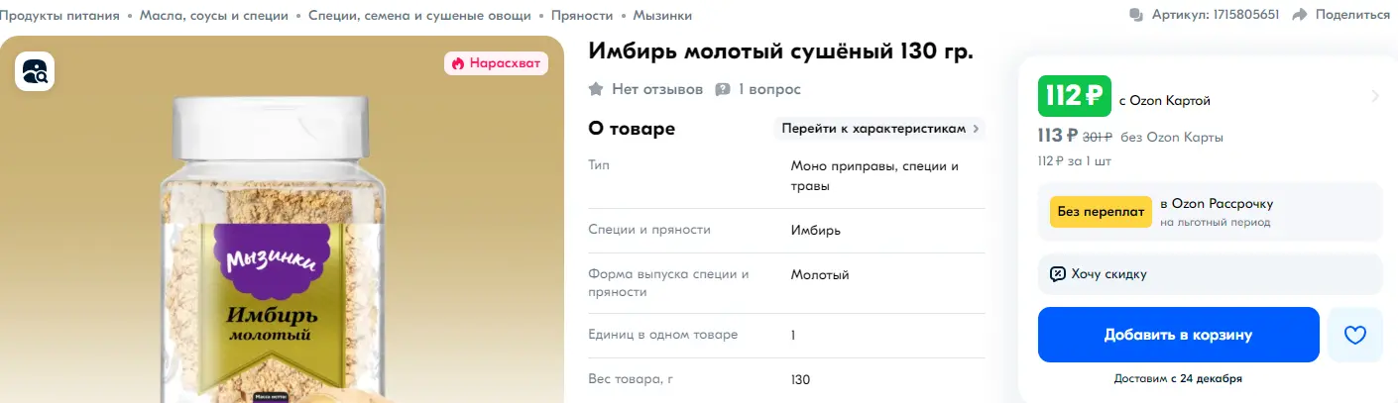
Task: Open Без переплат installment option
Action: click(x=1101, y=211)
